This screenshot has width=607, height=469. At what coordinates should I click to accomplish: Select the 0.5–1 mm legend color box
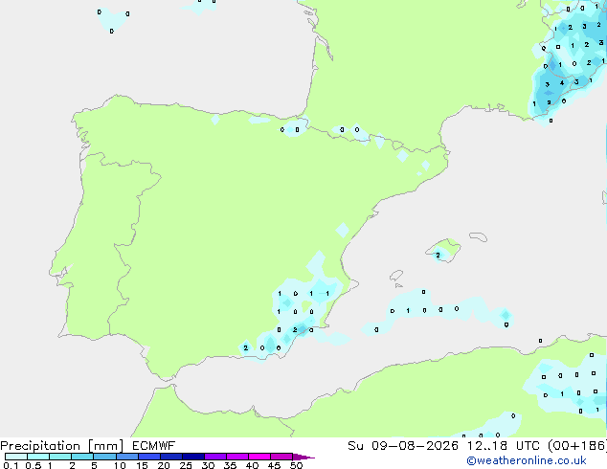(38, 457)
